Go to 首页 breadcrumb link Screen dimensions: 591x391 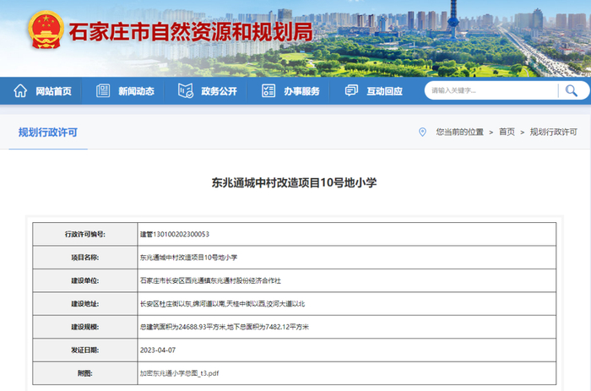507,132
